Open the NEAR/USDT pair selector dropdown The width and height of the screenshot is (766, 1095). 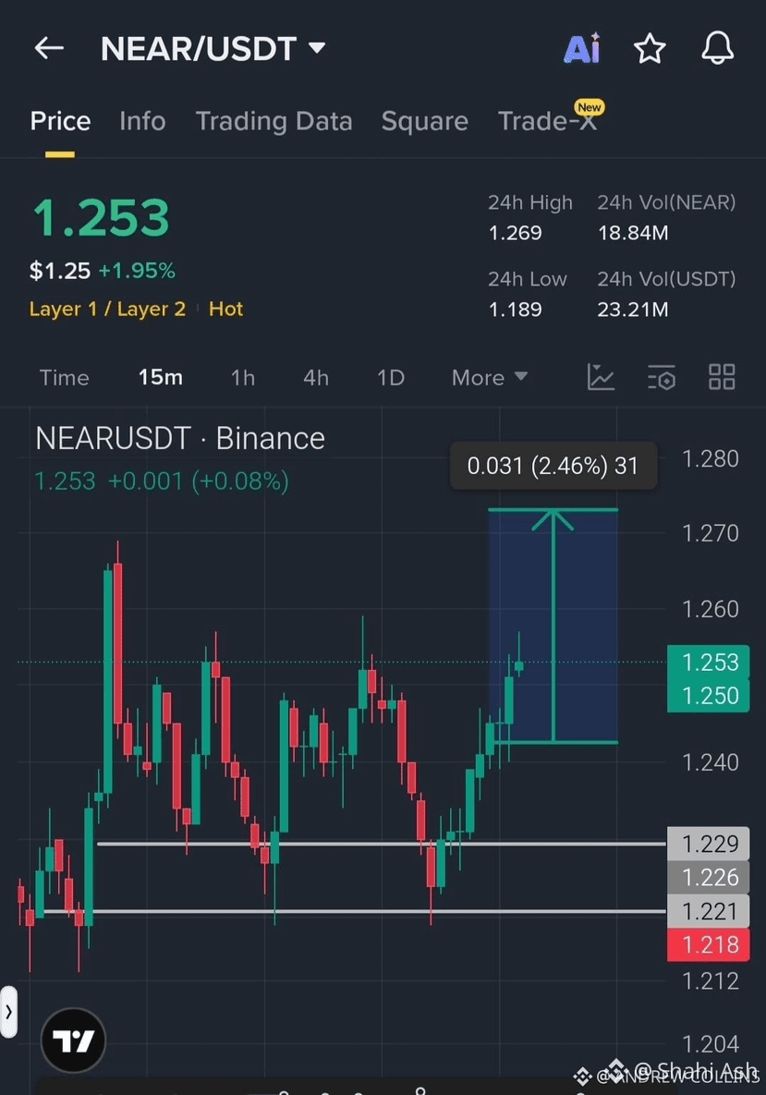tap(213, 48)
